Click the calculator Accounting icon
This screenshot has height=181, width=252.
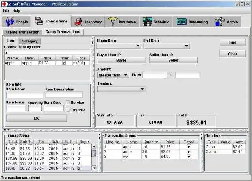pos(182,22)
